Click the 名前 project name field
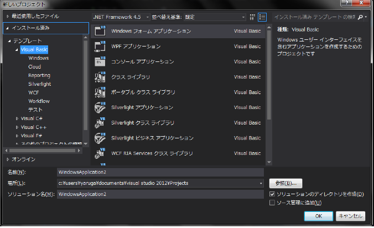374x228 pixels. 160,172
